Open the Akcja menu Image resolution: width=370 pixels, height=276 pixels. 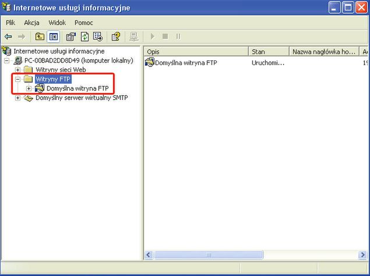(31, 23)
